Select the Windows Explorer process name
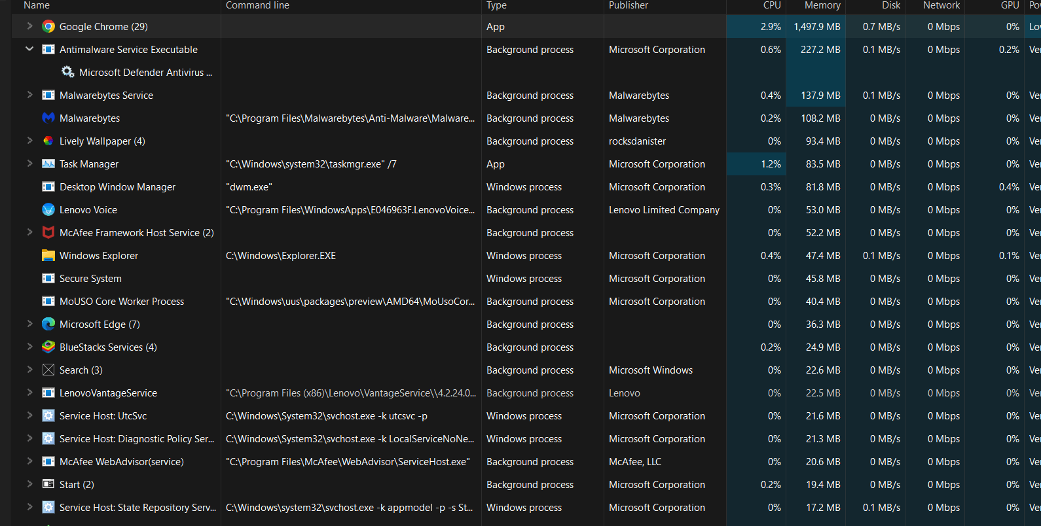The width and height of the screenshot is (1041, 526). point(99,255)
